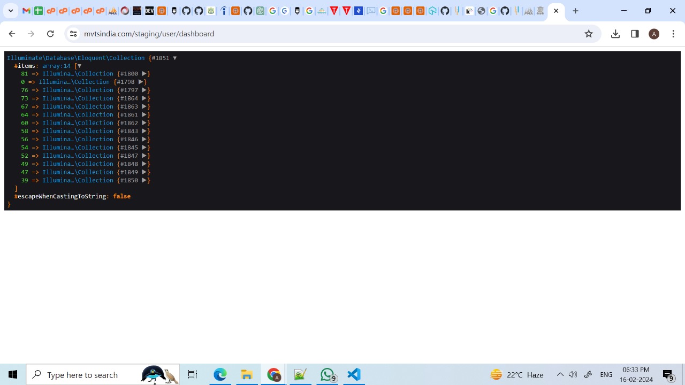Expand collection item 39 (#1850)
Viewport: 685px width, 385px height.
pos(144,180)
